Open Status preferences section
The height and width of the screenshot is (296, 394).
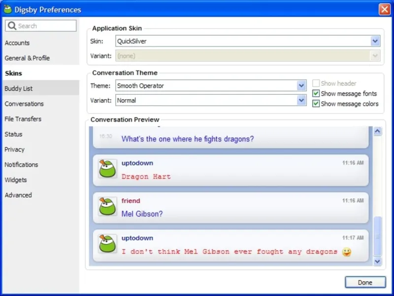coord(41,134)
